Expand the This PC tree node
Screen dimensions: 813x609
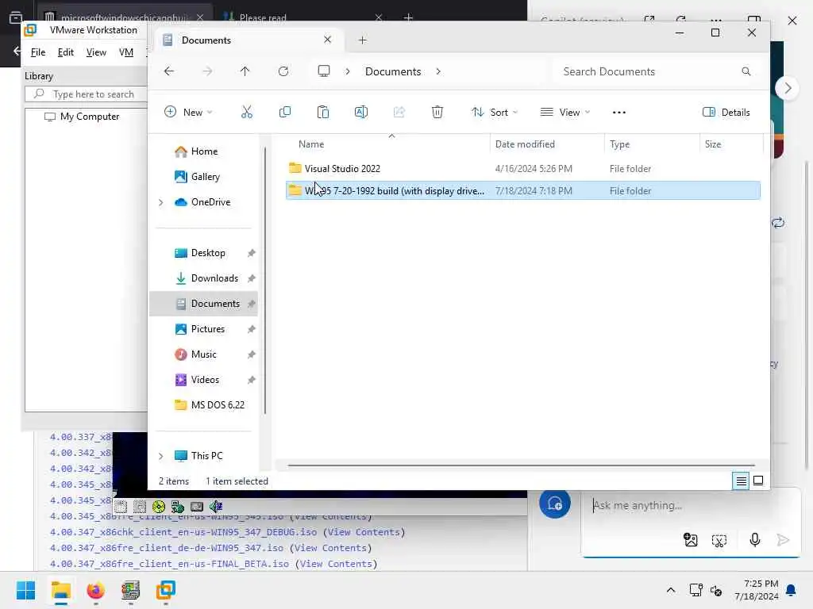coord(160,456)
